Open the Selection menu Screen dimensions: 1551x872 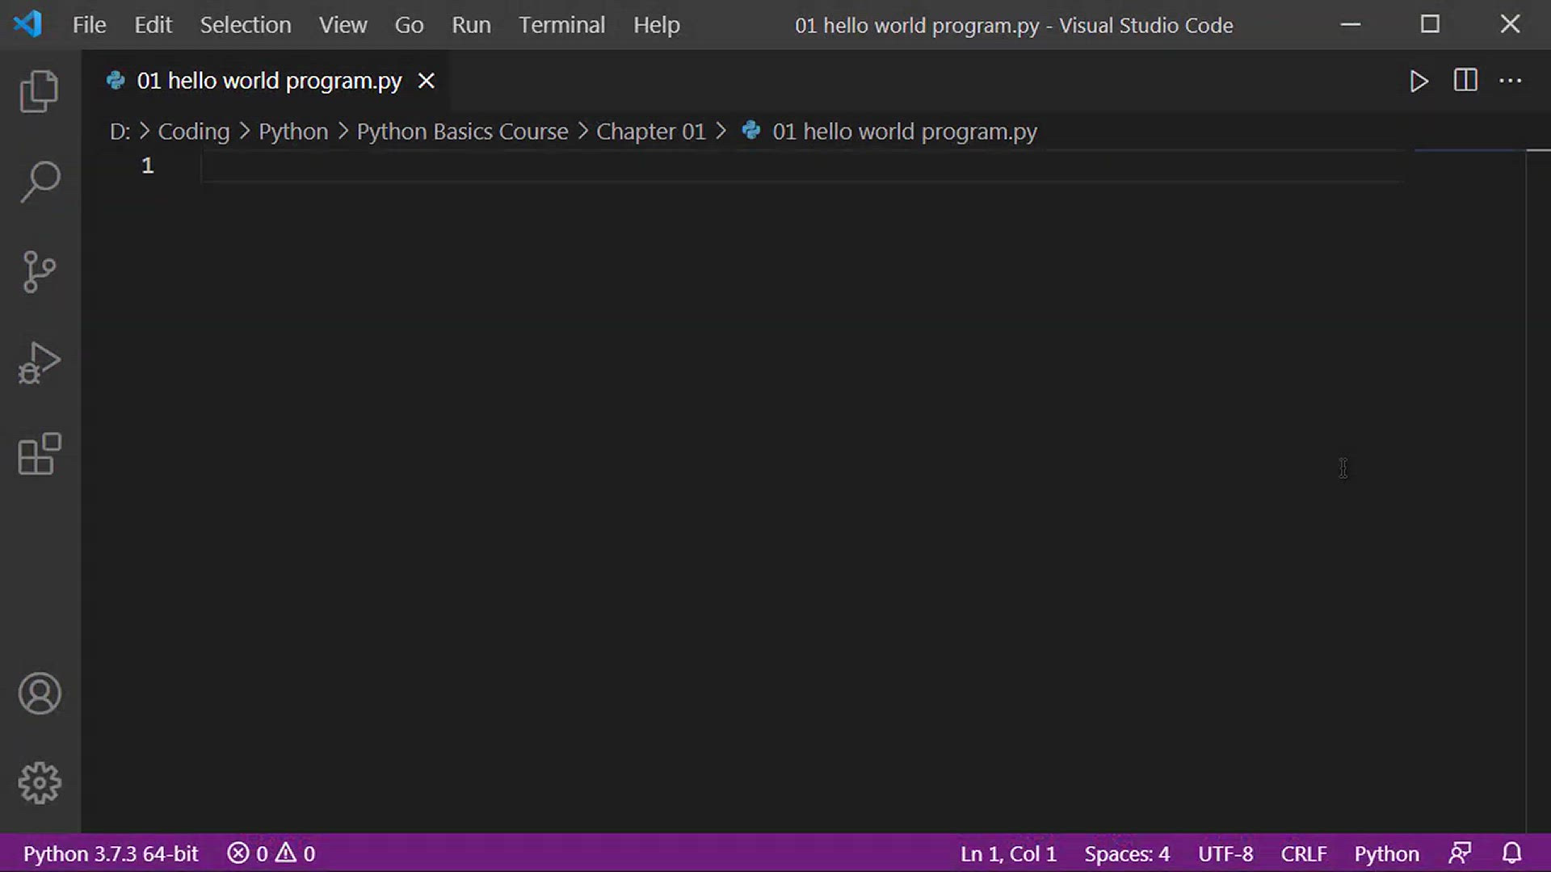(246, 25)
